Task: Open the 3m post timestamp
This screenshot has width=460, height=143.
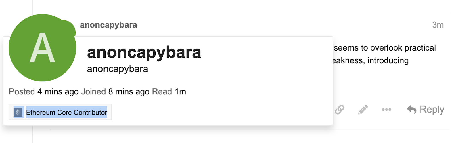Action: [438, 25]
